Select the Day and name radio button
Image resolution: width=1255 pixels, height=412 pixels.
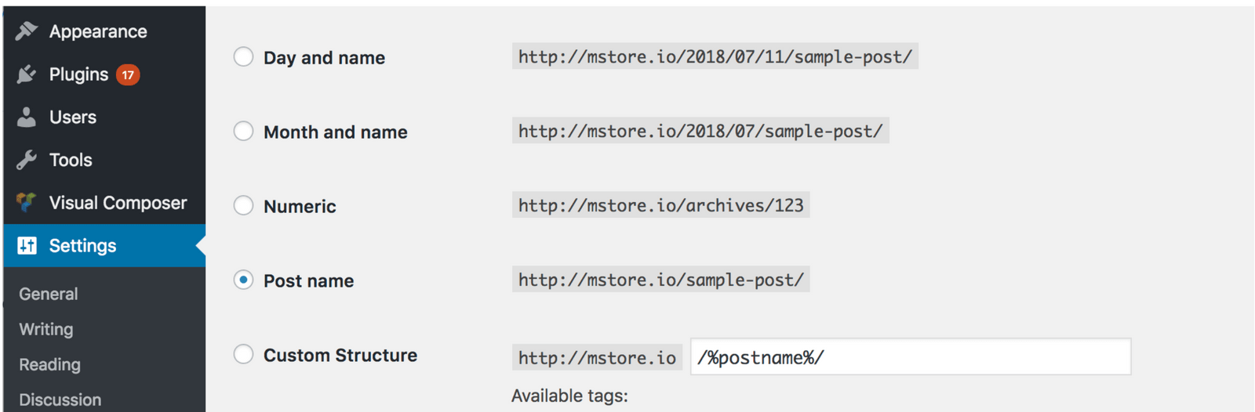pos(244,57)
